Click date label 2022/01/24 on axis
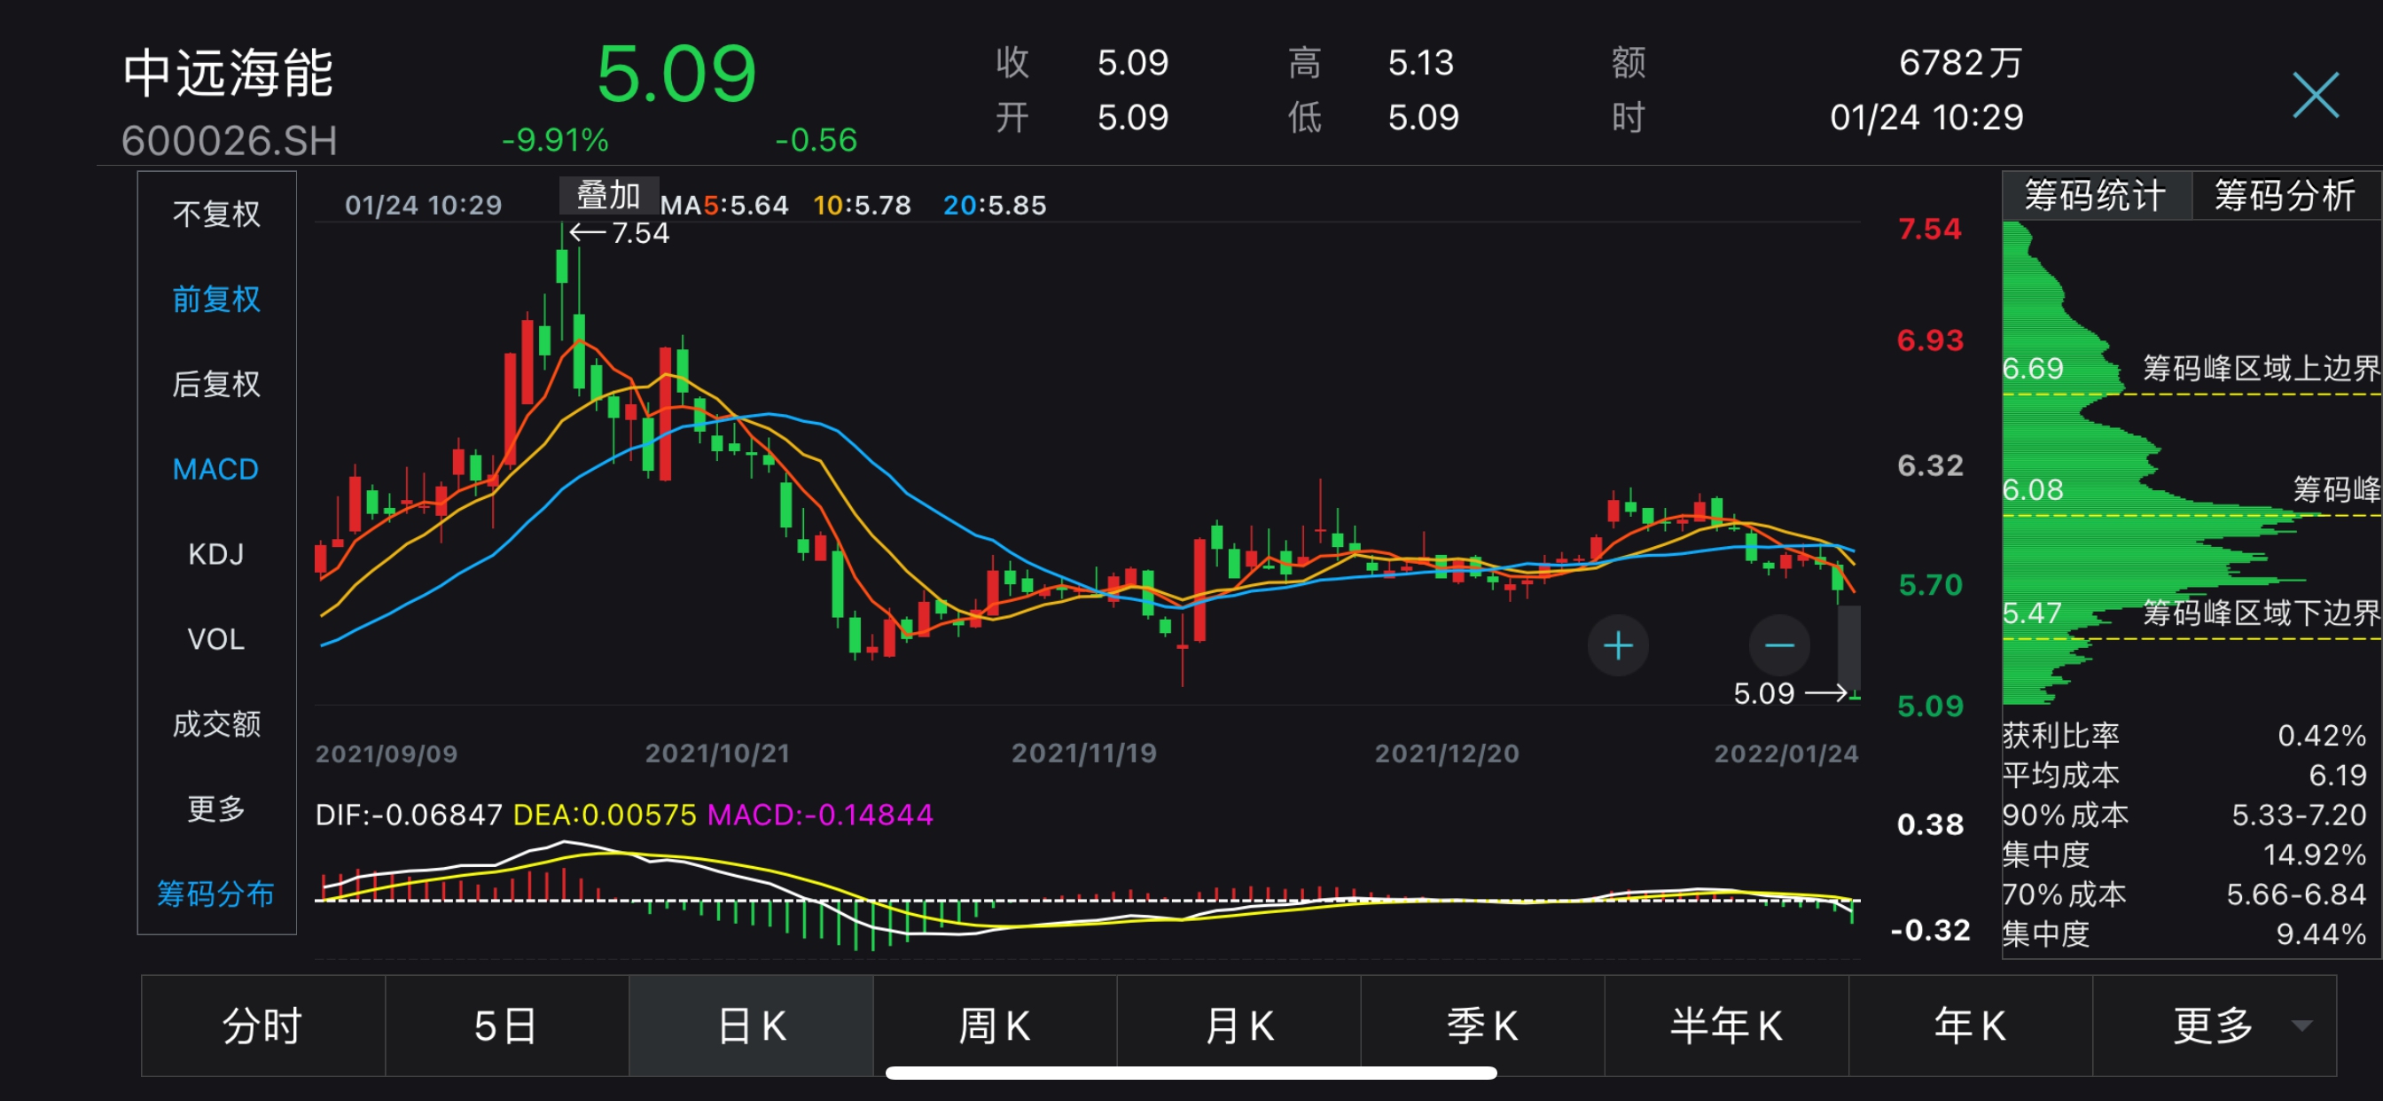2383x1101 pixels. pos(1786,754)
